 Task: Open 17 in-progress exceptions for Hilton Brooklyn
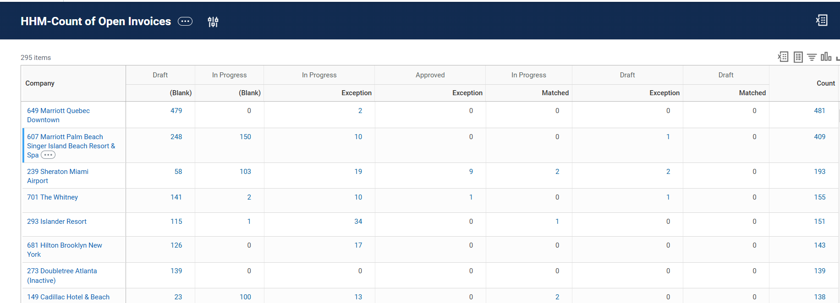coord(358,245)
